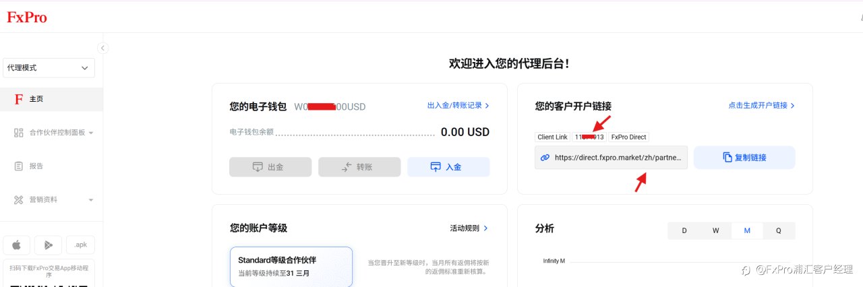
Task: Click the 入金 deposit button
Action: (448, 167)
